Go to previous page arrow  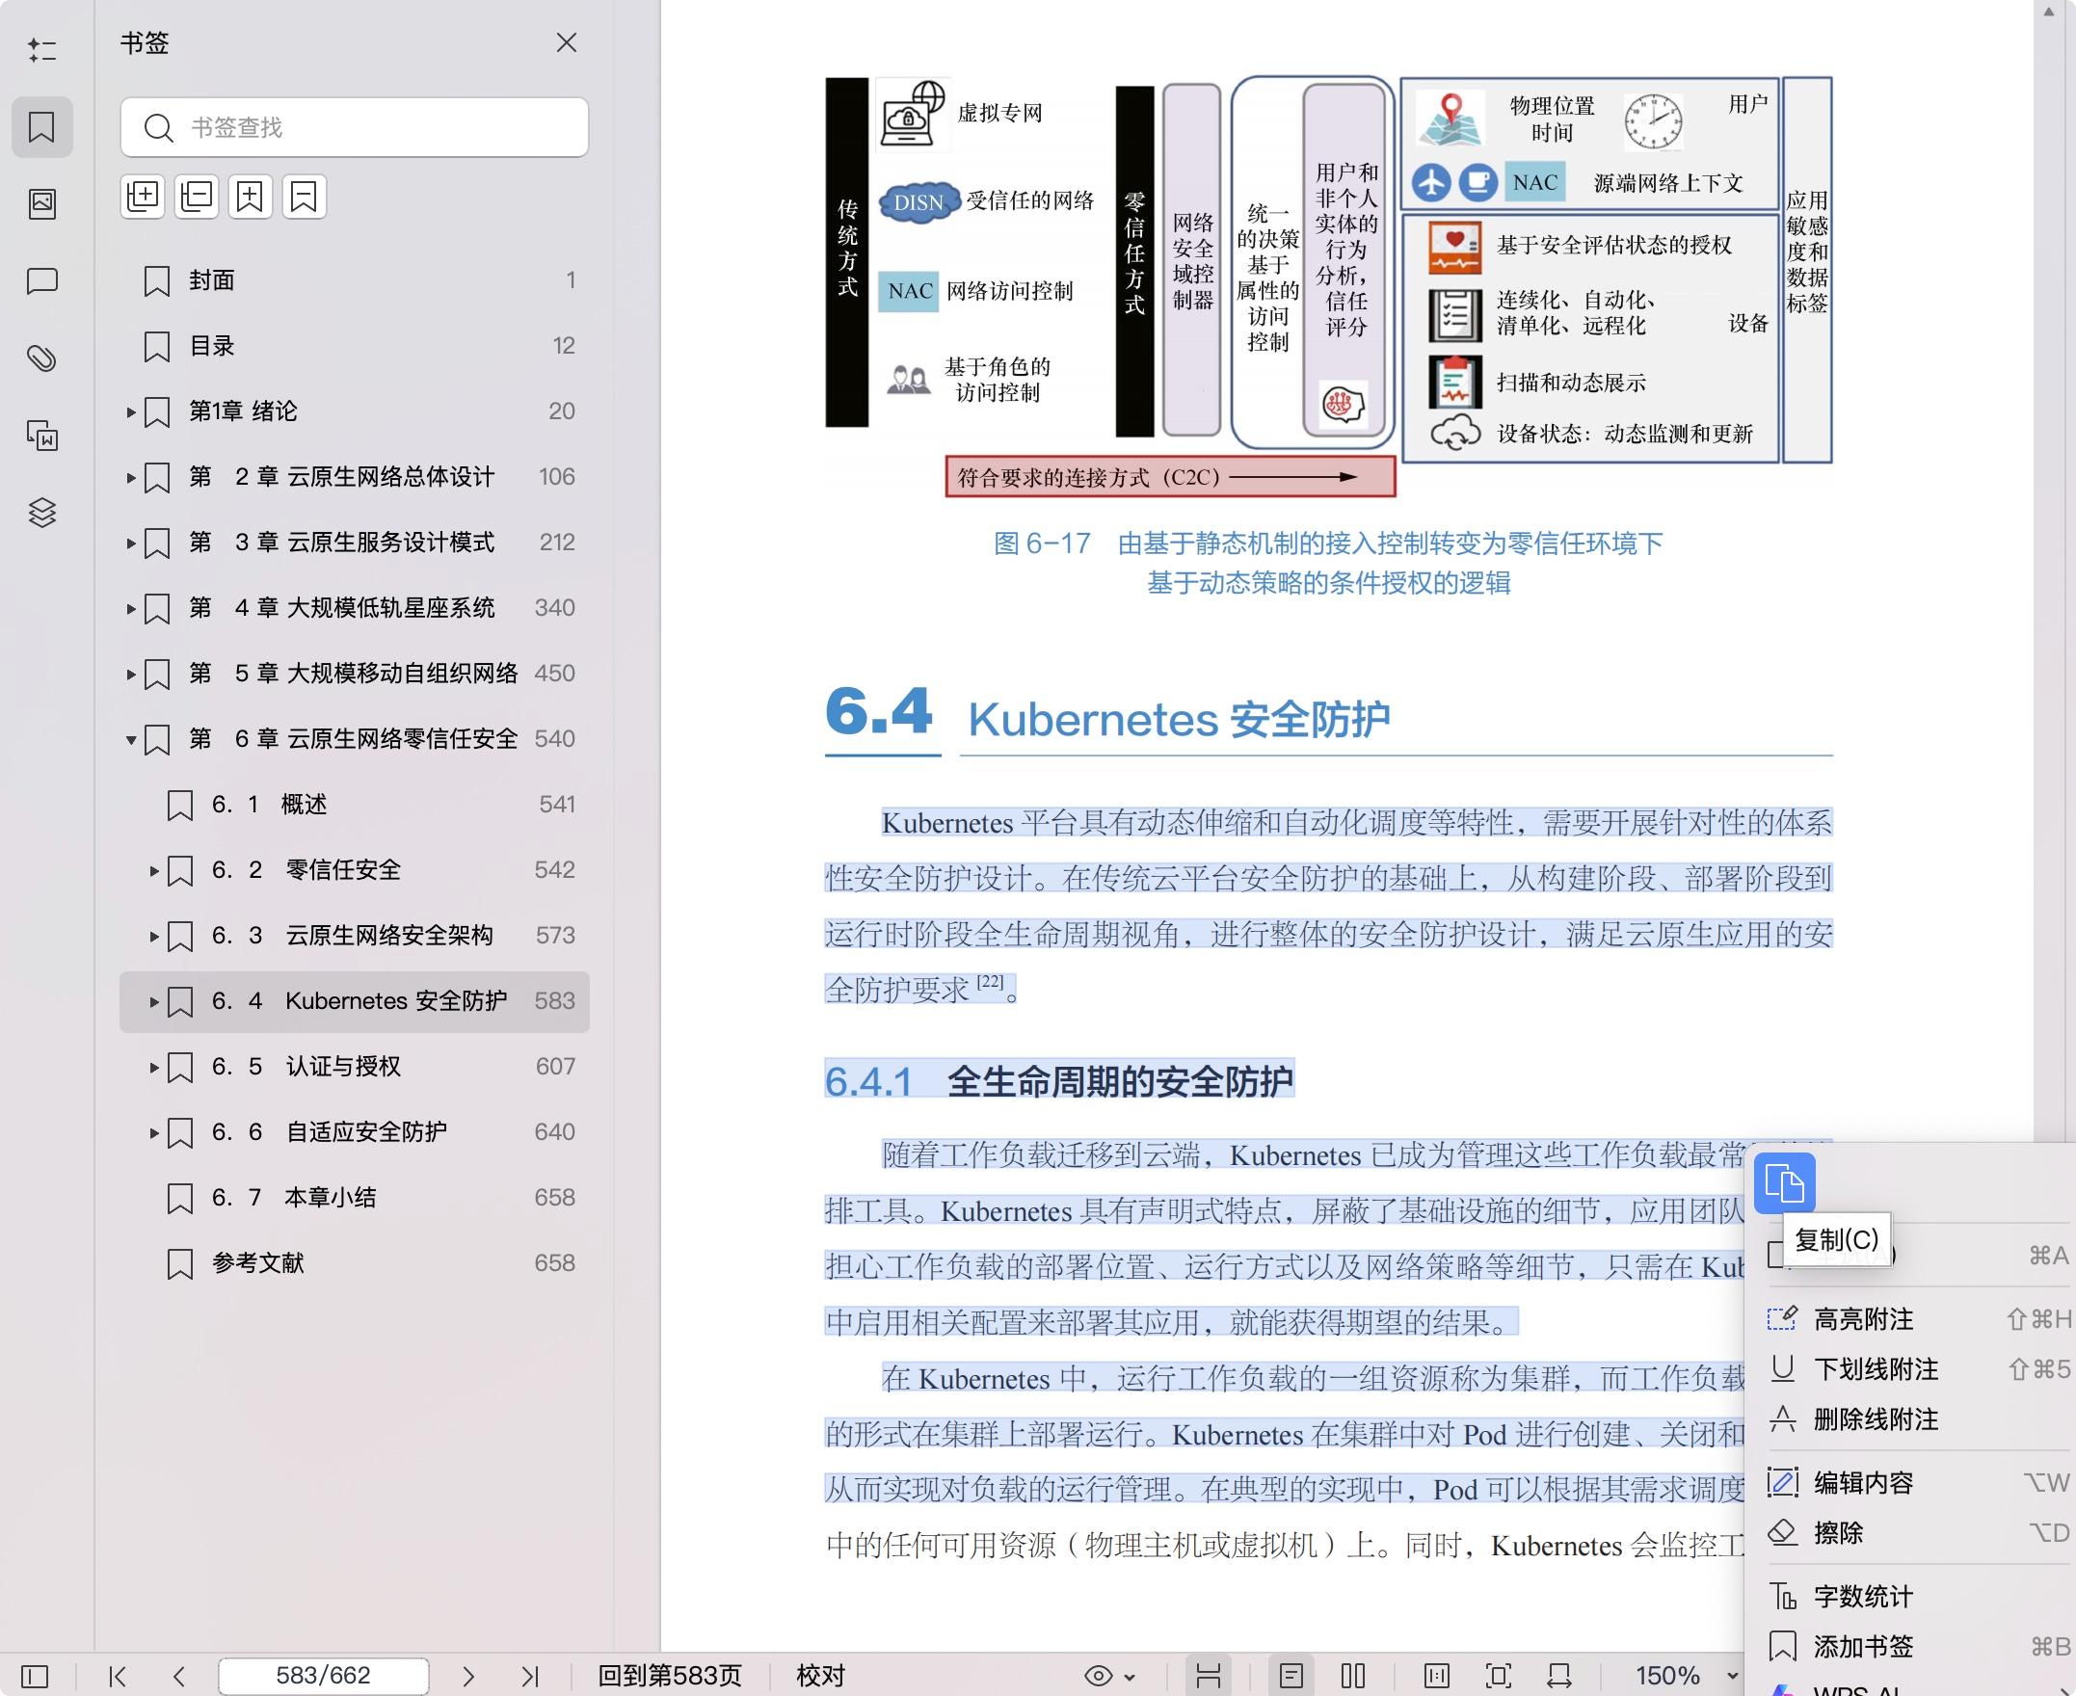(178, 1676)
